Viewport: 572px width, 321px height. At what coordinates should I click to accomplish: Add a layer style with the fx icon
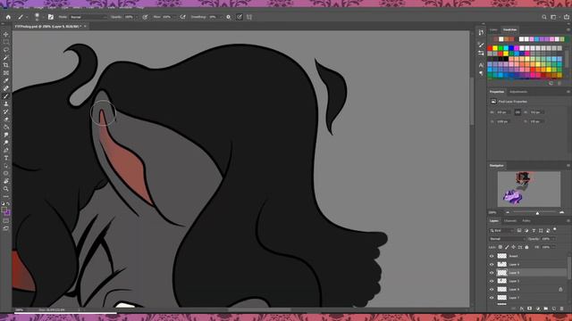[x=522, y=309]
